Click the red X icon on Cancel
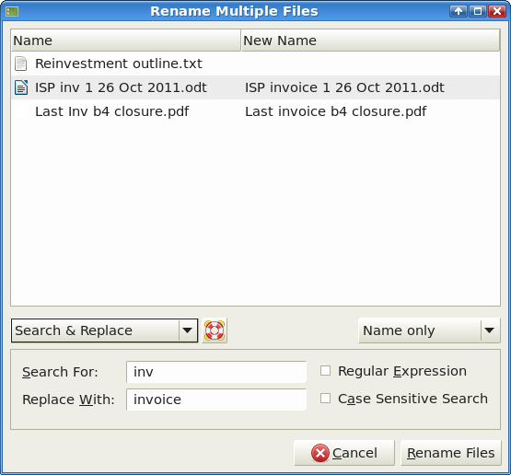The image size is (511, 475). (320, 453)
